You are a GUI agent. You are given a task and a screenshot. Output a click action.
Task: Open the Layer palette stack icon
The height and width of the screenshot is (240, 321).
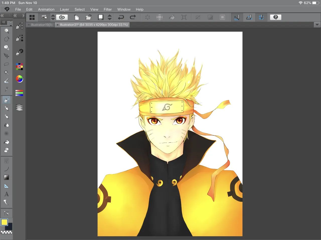point(19,107)
